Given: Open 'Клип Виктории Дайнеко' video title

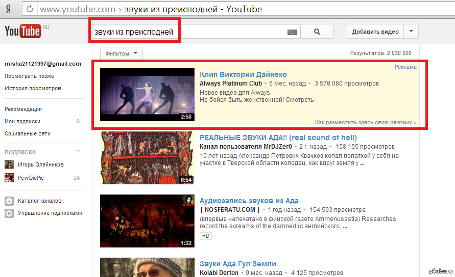Looking at the screenshot, I should click(243, 74).
